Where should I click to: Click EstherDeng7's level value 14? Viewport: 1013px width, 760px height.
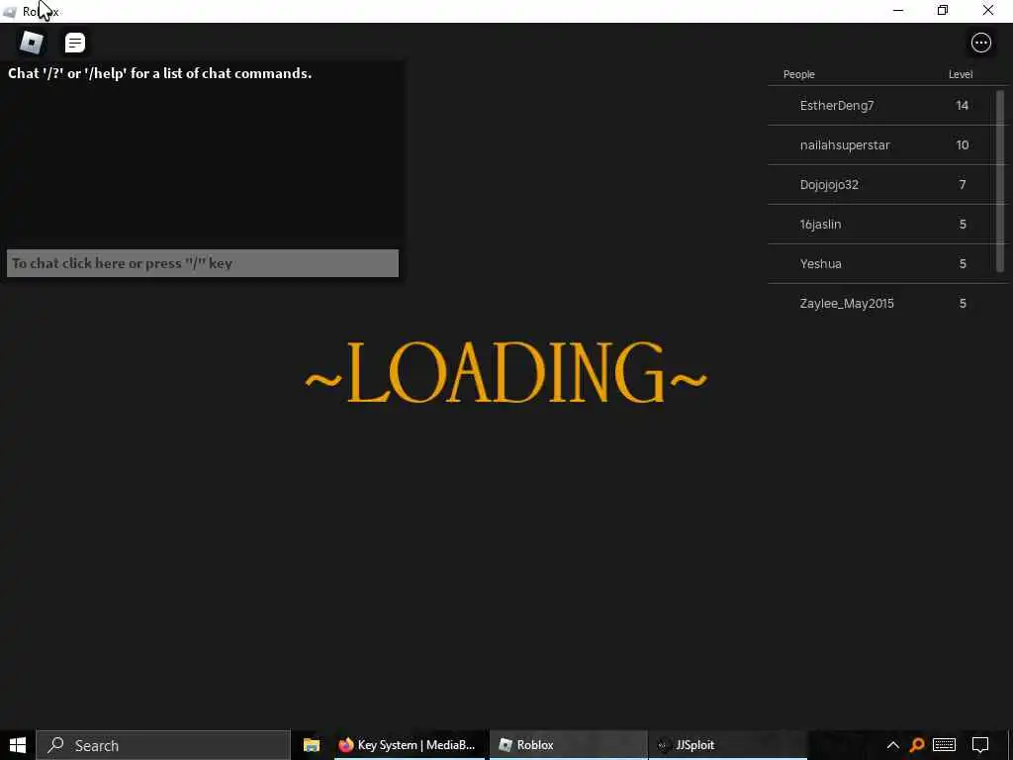click(962, 105)
